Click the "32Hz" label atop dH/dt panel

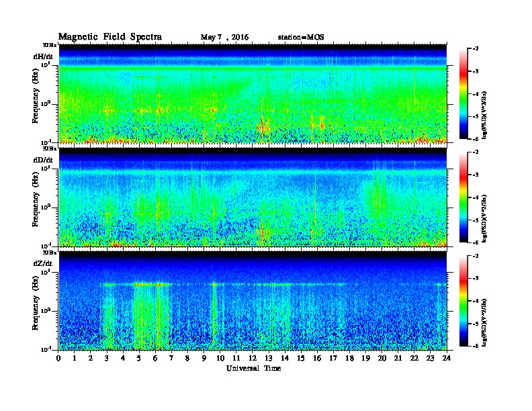click(50, 45)
